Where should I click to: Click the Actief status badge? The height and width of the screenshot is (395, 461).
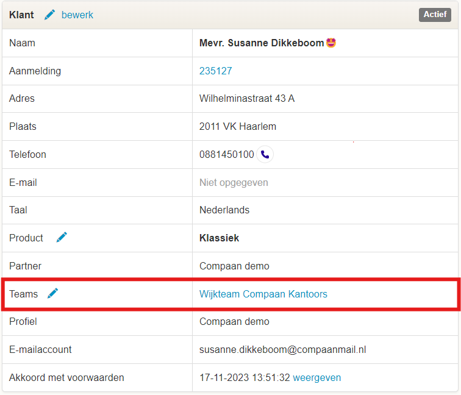[x=435, y=15]
